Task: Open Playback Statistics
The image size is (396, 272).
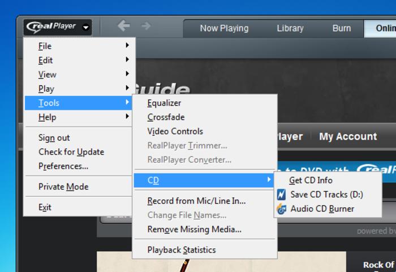Action: [x=205, y=250]
